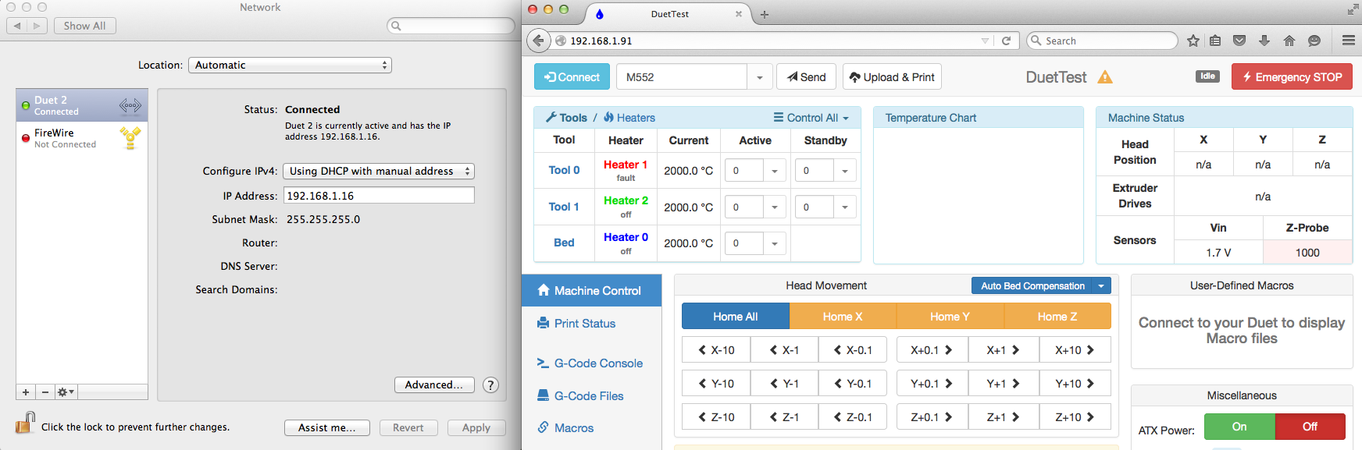Click the add network service plus button

click(x=26, y=392)
